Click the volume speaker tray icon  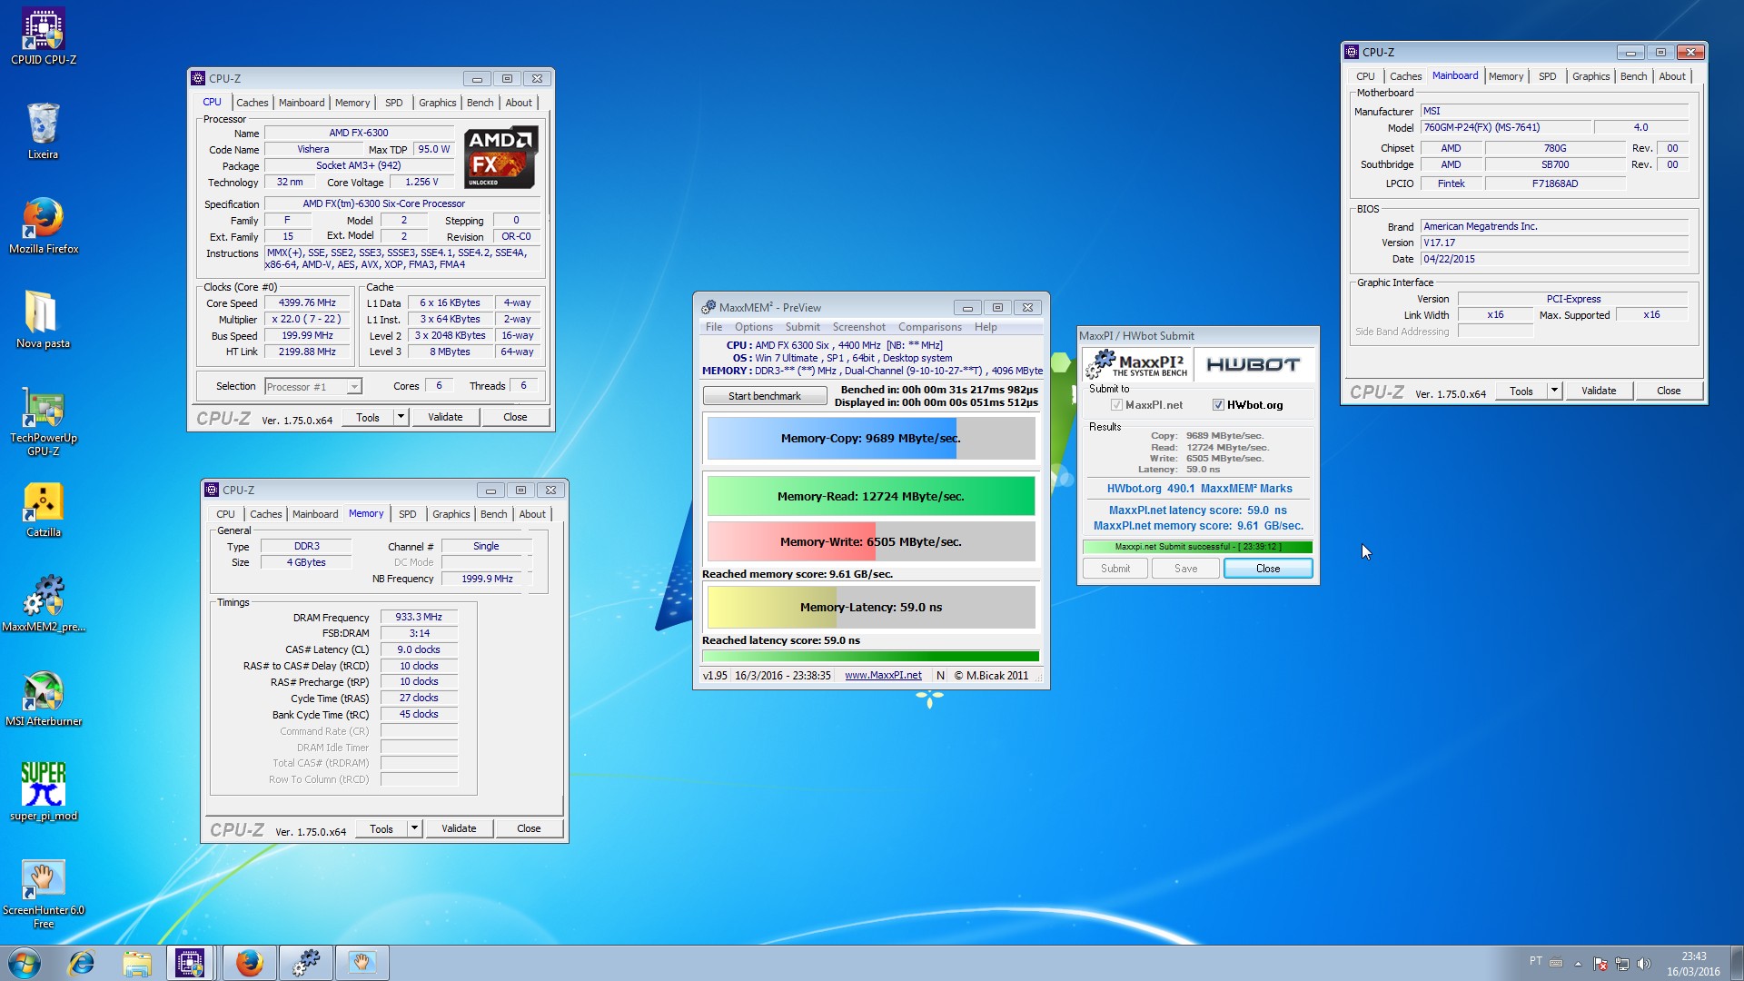[1643, 964]
